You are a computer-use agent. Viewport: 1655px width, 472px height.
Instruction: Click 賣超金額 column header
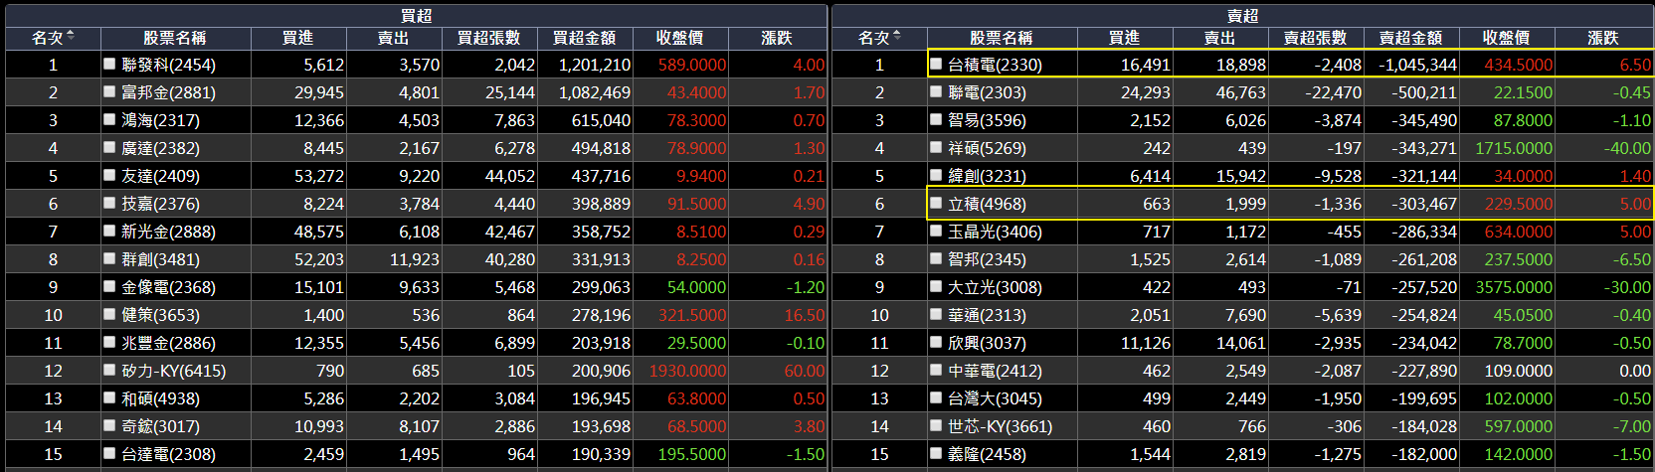[x=1410, y=38]
